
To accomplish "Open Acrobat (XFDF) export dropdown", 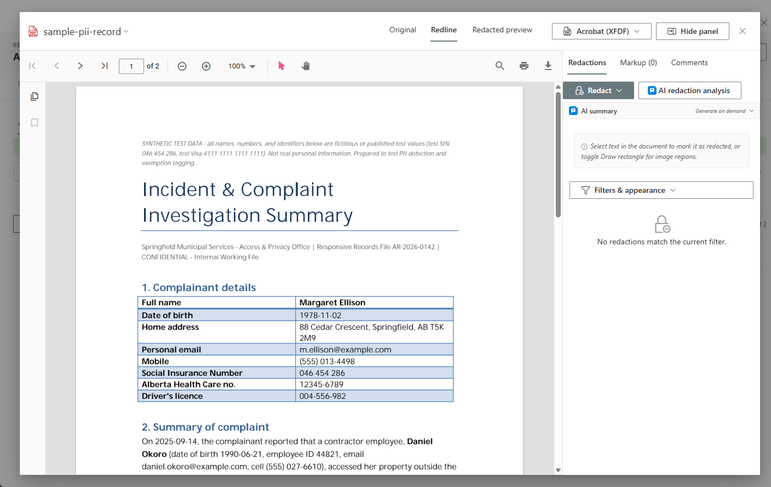I will 602,31.
